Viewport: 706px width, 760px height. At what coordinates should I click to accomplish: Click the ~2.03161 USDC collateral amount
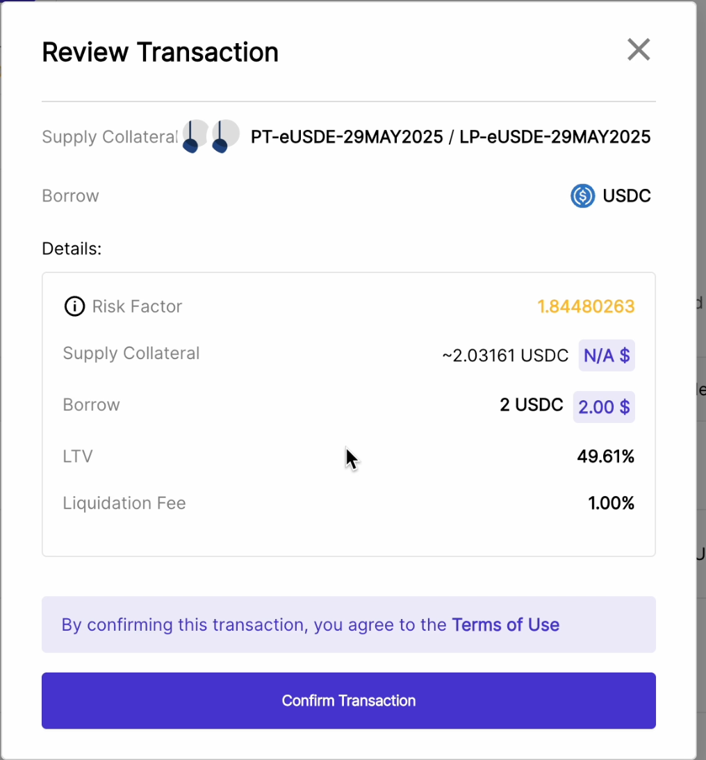505,356
